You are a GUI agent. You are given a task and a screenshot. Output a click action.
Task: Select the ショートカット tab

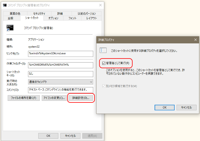(32, 18)
